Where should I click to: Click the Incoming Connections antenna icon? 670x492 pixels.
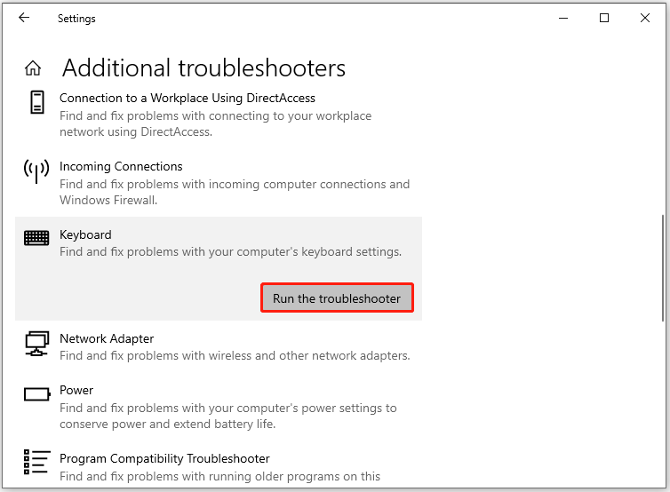tap(36, 171)
